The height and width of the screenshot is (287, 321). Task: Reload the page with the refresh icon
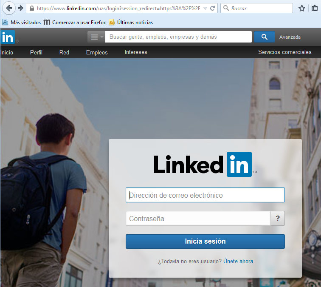[x=212, y=8]
